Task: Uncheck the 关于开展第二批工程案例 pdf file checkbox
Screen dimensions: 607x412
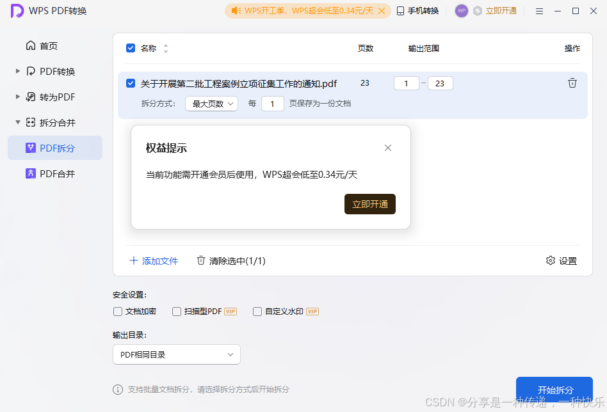Action: tap(131, 83)
